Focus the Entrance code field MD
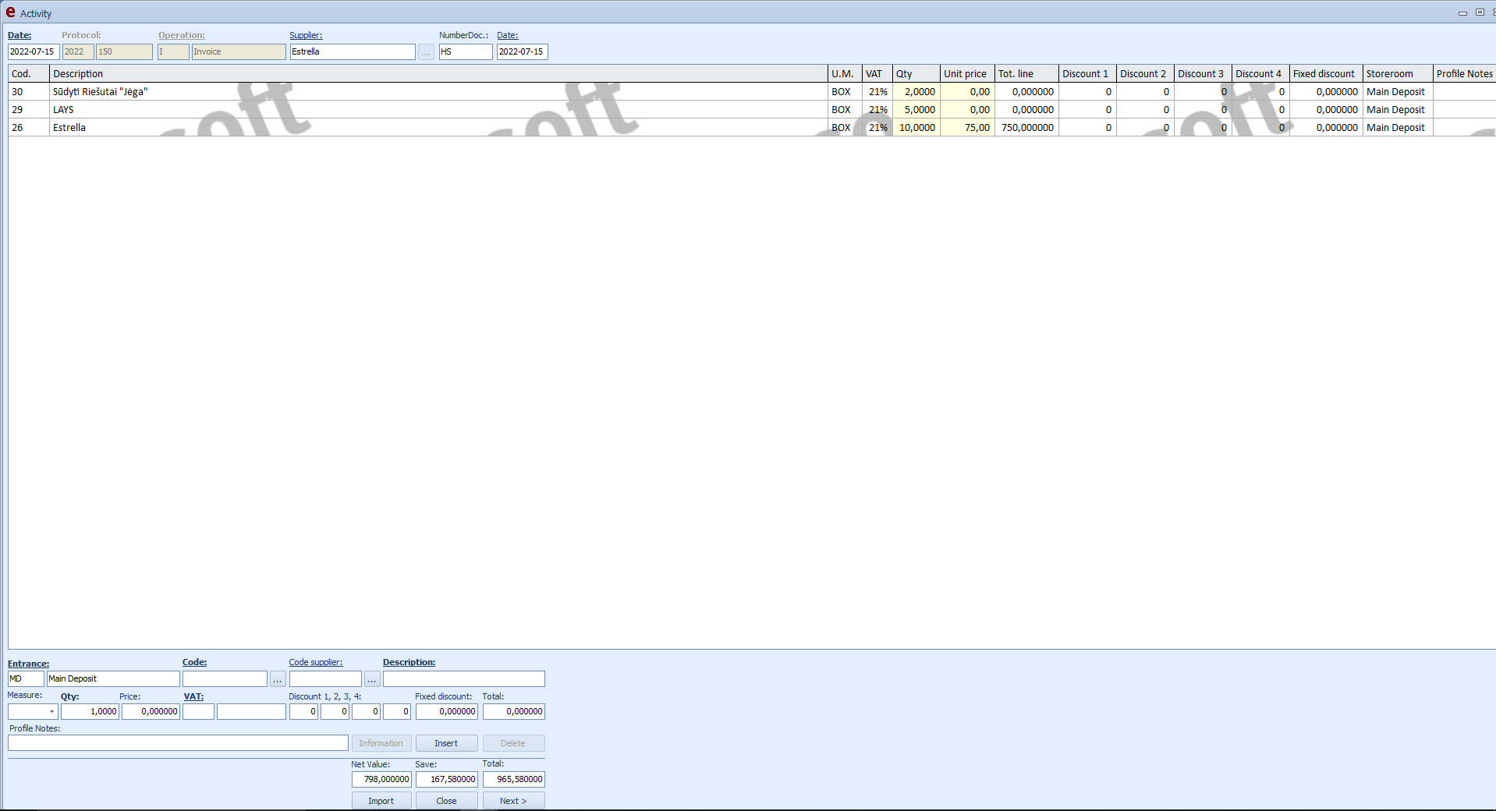Viewport: 1496px width, 811px height. (x=26, y=679)
